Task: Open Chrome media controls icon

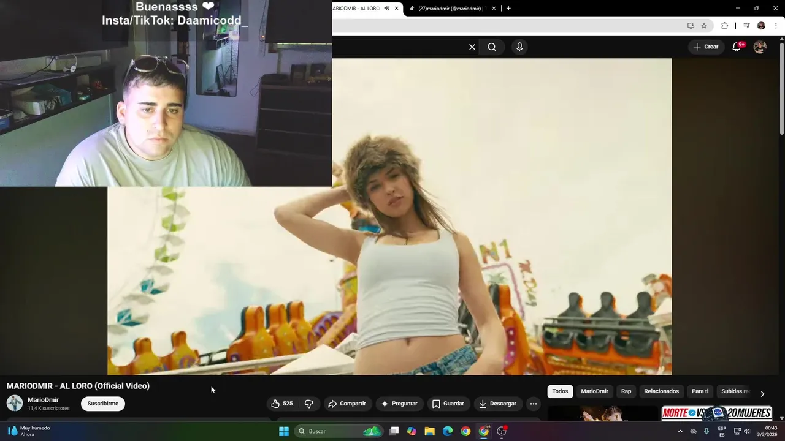Action: 746,26
